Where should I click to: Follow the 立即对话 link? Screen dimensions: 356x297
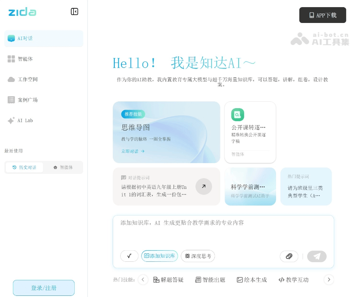133,151
